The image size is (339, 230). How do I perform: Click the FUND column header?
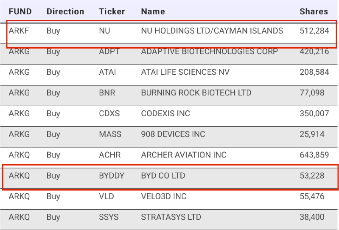(x=20, y=11)
